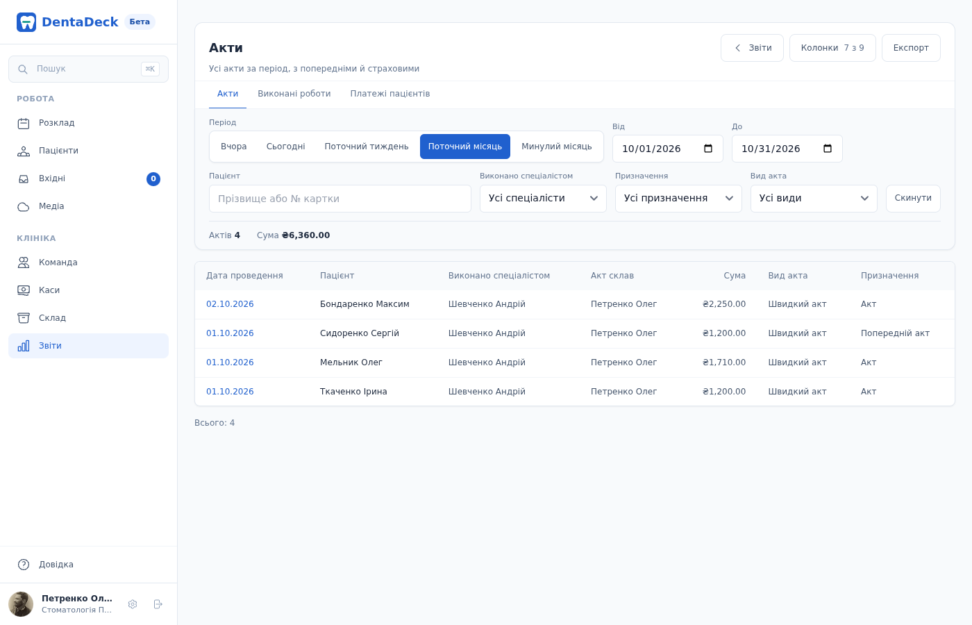Select Минулий місяць period option
This screenshot has height=625, width=972.
pyautogui.click(x=557, y=147)
